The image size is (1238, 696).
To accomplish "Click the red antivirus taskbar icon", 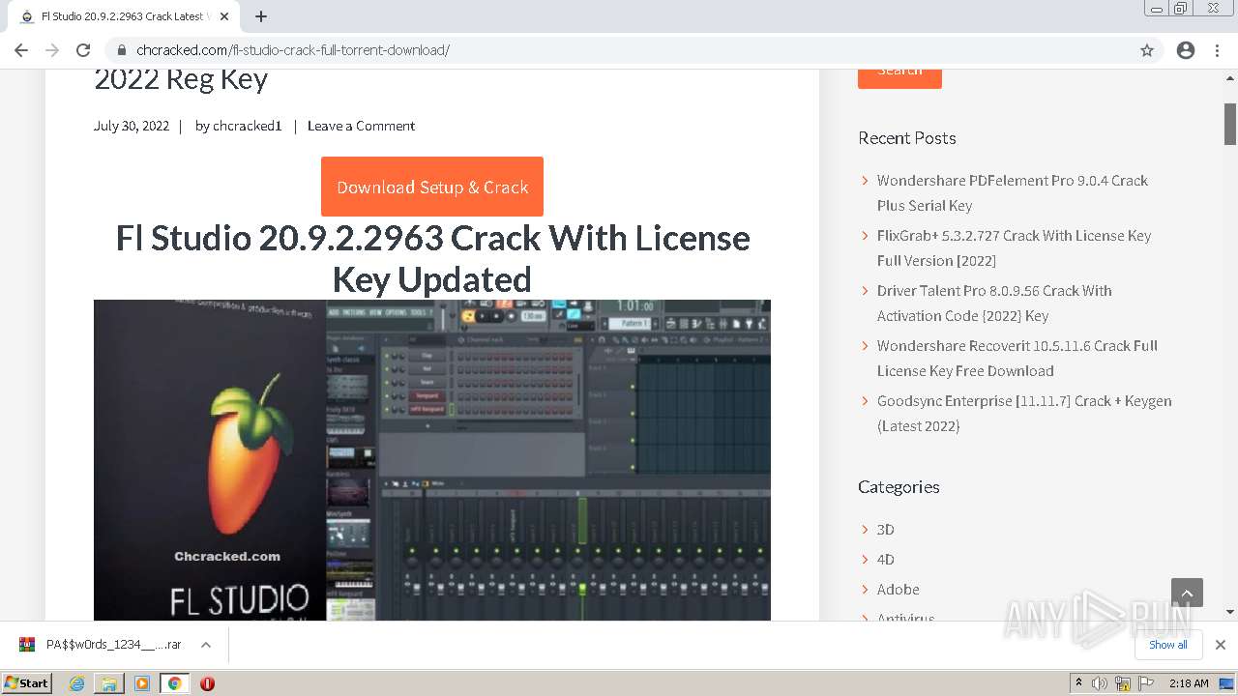I will click(x=207, y=683).
